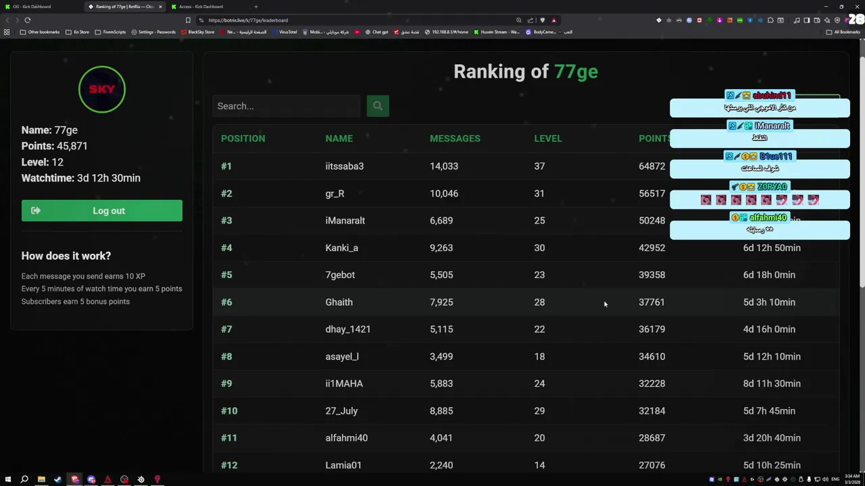Click the name iManaralt in row #3

tap(345, 221)
